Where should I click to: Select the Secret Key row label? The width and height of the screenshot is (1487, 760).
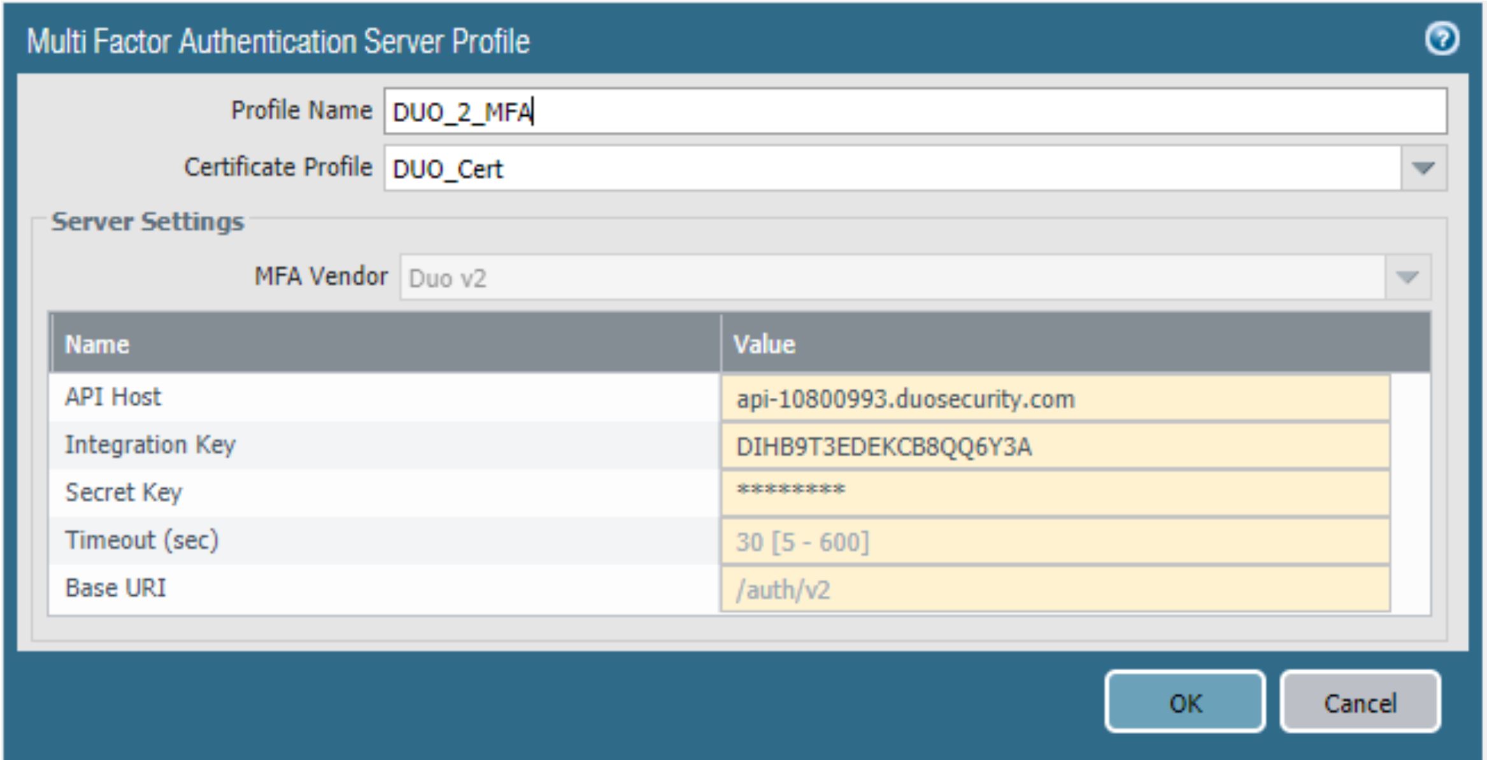[x=124, y=492]
